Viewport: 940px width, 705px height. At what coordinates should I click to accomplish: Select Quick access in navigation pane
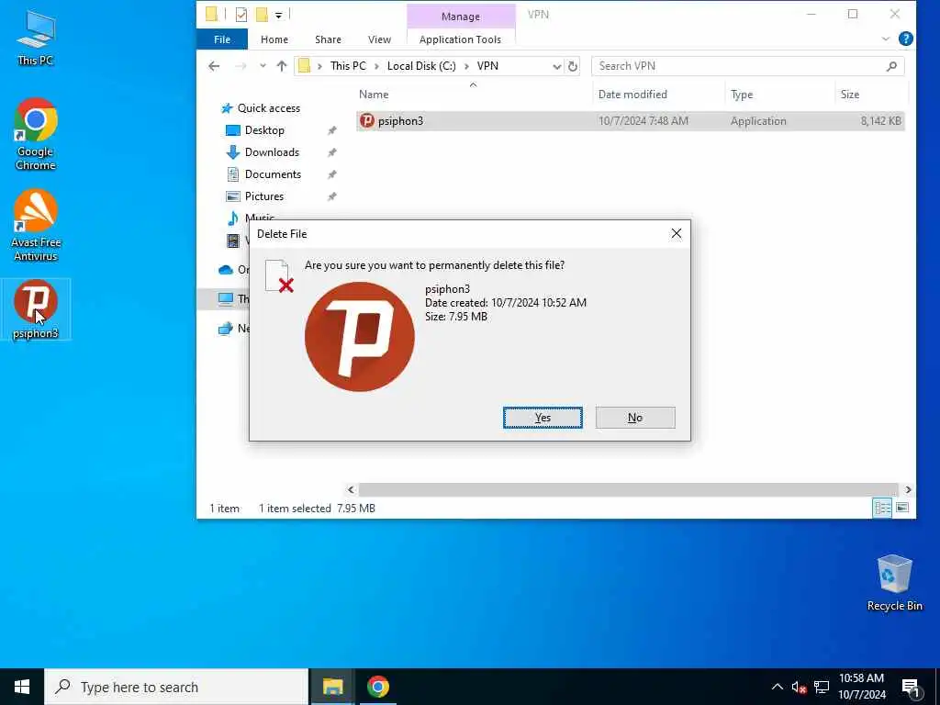pos(269,108)
